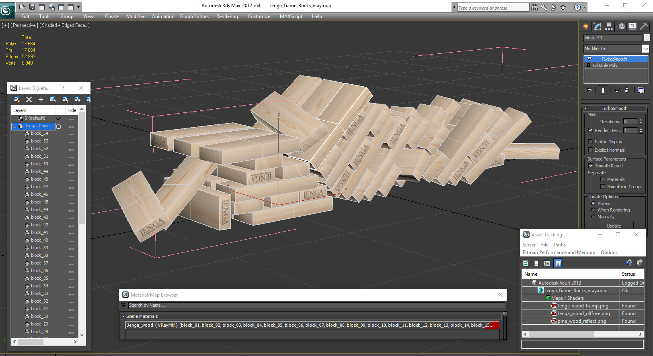Click Remove Modifier trash icon
653x356 pixels.
tap(626, 90)
